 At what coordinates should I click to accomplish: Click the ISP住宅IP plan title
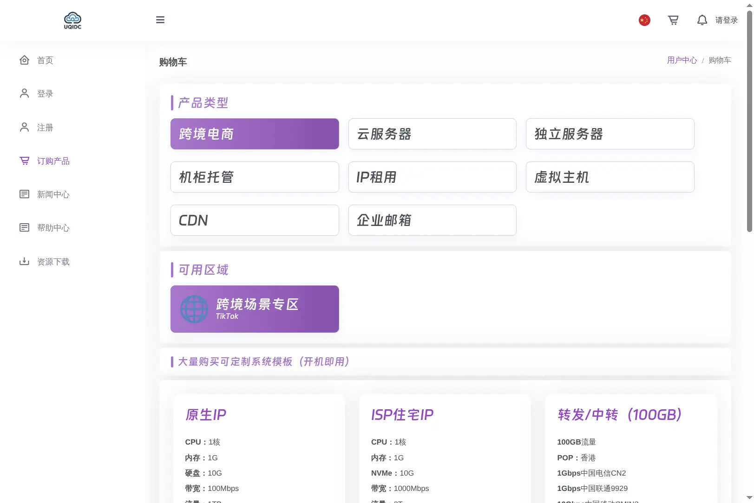pos(402,414)
